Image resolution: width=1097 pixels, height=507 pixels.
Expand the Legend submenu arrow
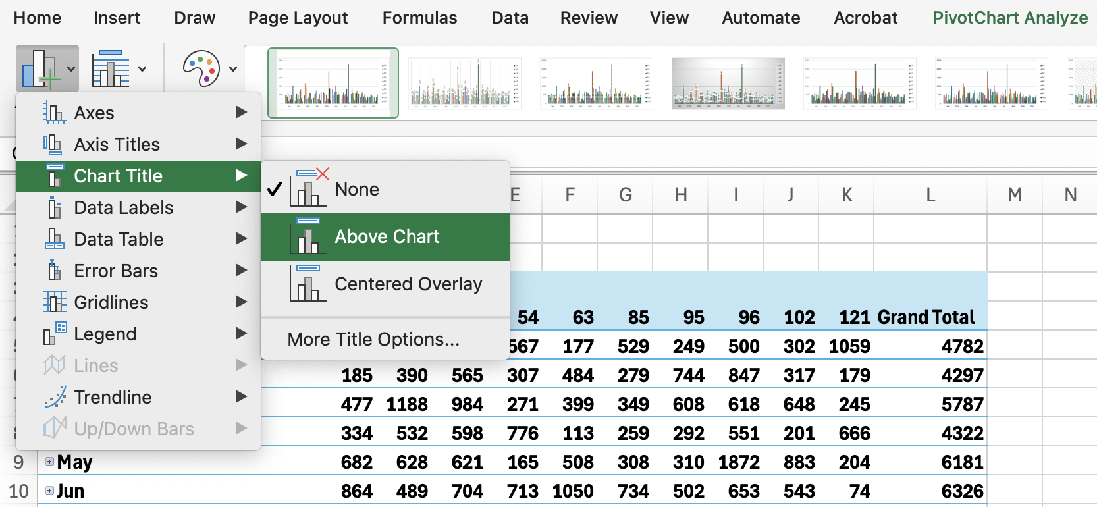click(241, 334)
